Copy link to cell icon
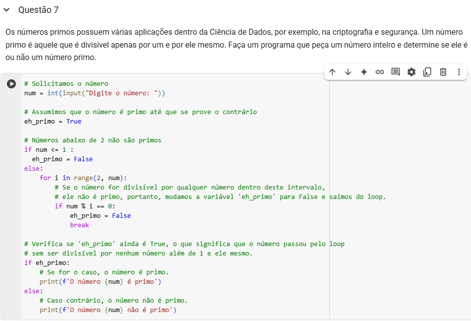 coord(380,72)
